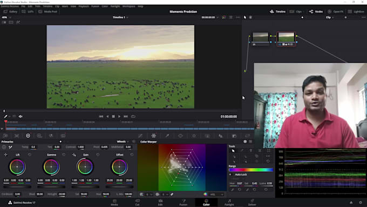Toggle the Media Pool panel
The height and width of the screenshot is (207, 367).
tap(48, 11)
